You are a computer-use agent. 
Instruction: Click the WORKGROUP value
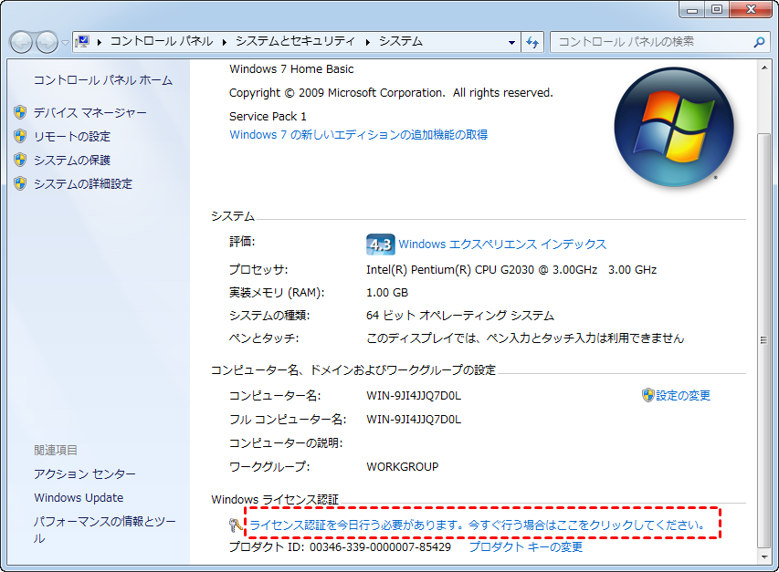(403, 467)
